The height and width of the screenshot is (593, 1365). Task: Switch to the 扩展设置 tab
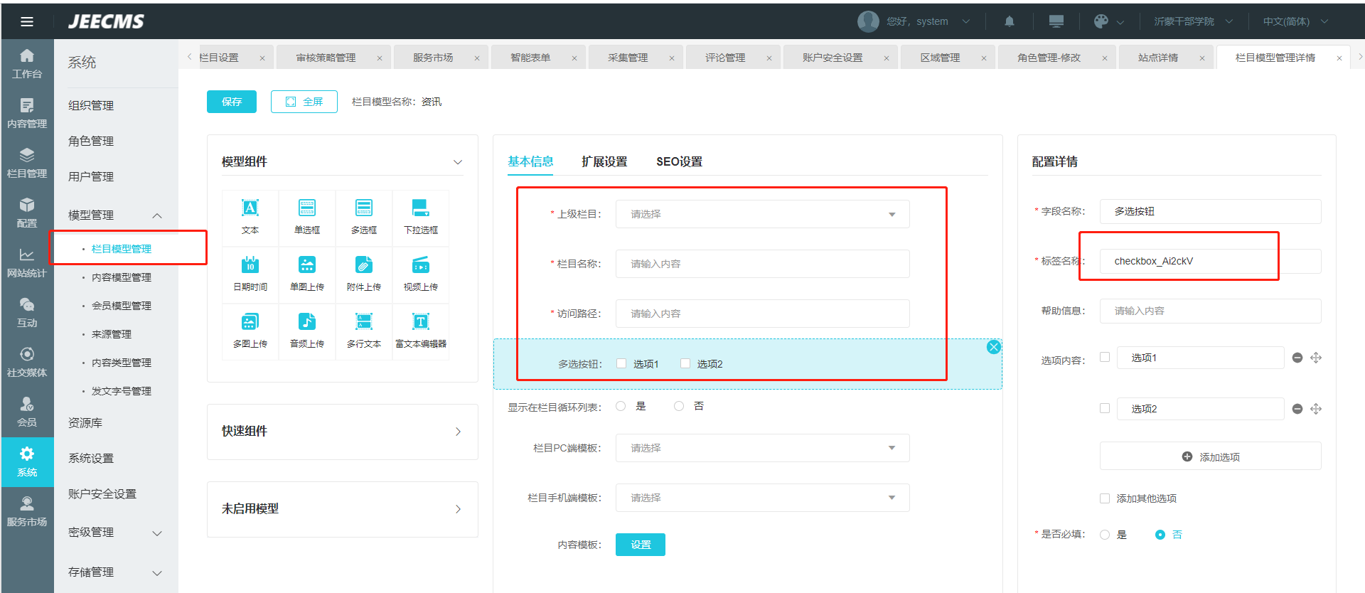[604, 161]
